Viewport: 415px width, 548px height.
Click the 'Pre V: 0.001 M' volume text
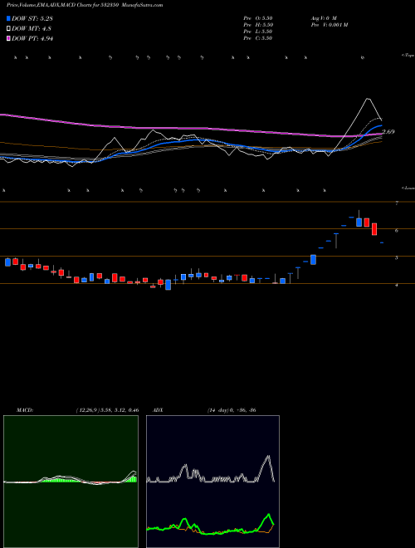pos(329,25)
